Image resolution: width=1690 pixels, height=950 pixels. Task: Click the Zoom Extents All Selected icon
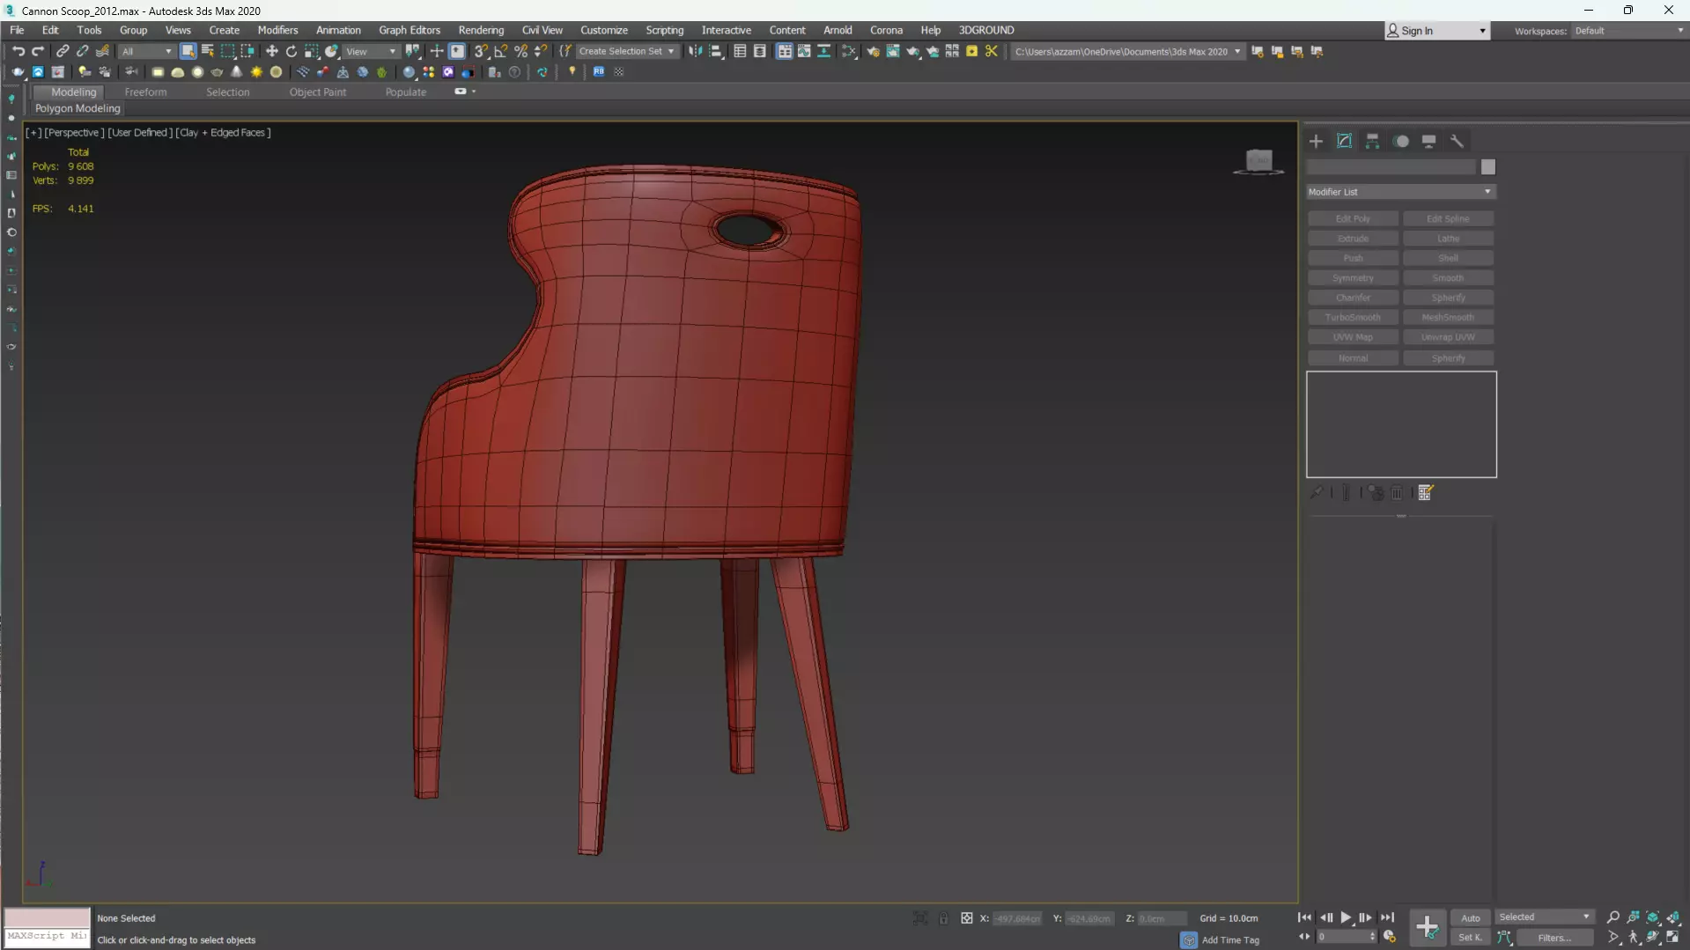coord(1673,917)
